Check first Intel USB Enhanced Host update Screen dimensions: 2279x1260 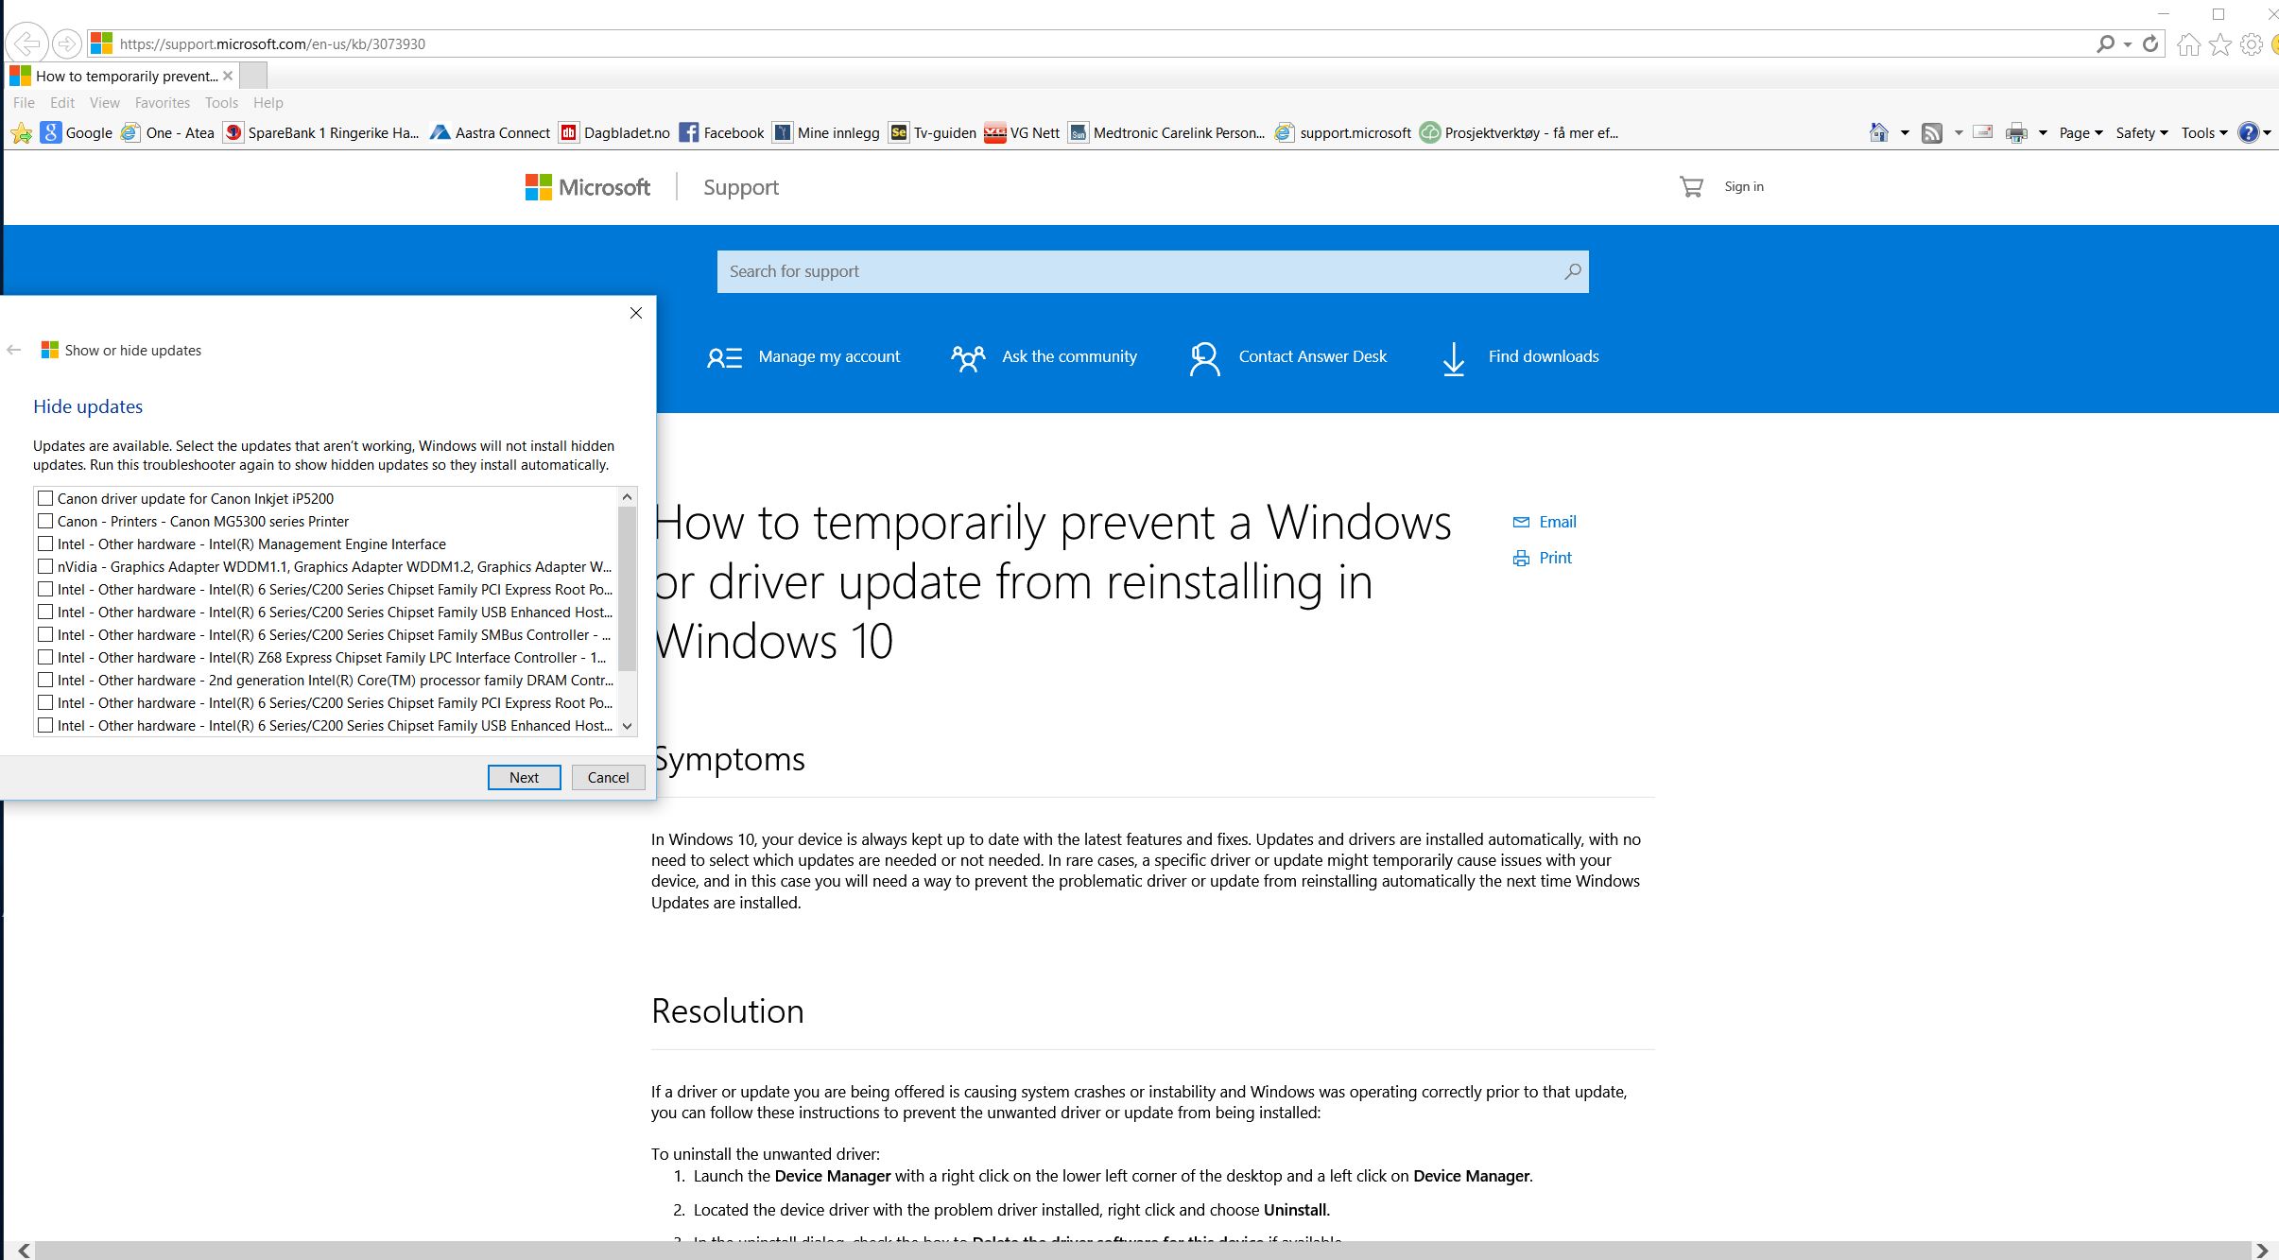click(45, 612)
